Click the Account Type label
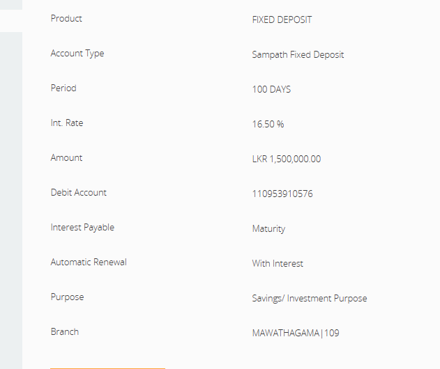This screenshot has height=369, width=440. pyautogui.click(x=77, y=54)
